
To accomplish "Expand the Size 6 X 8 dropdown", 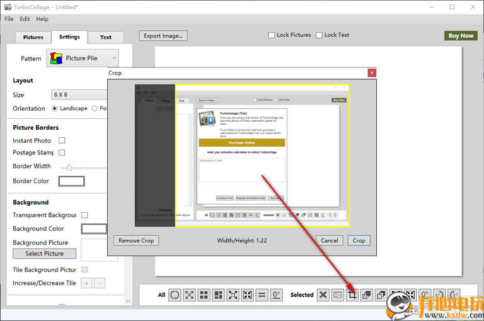I will (79, 94).
